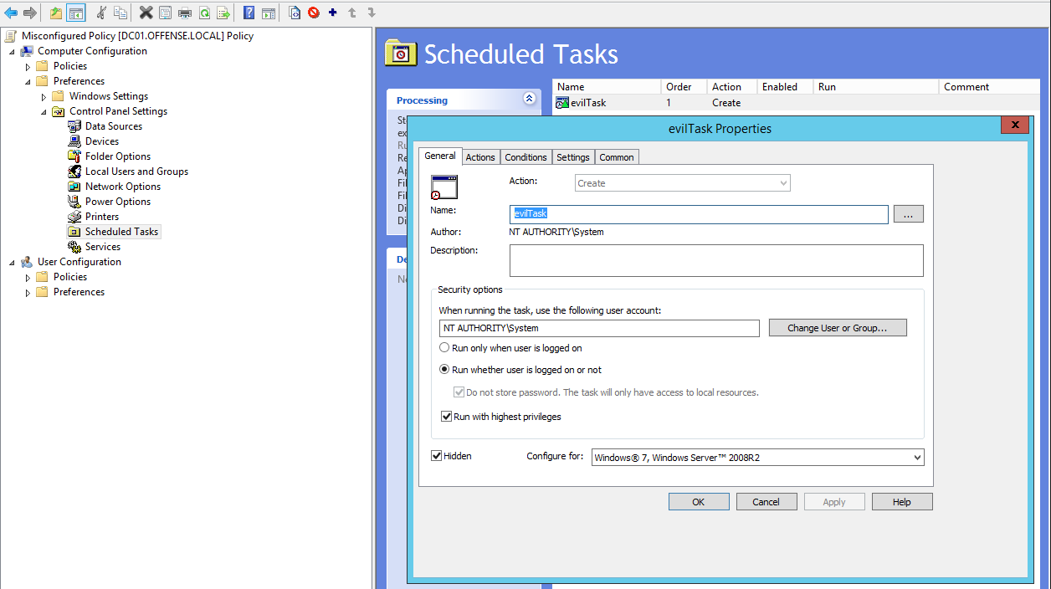Click the red delete X toolbar icon
Screen dimensions: 1051x589
(x=146, y=13)
